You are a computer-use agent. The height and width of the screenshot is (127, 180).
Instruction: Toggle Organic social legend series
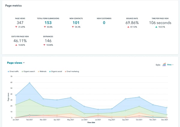click(x=55, y=71)
